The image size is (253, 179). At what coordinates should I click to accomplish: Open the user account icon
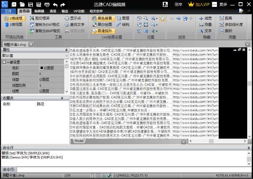click(x=165, y=4)
